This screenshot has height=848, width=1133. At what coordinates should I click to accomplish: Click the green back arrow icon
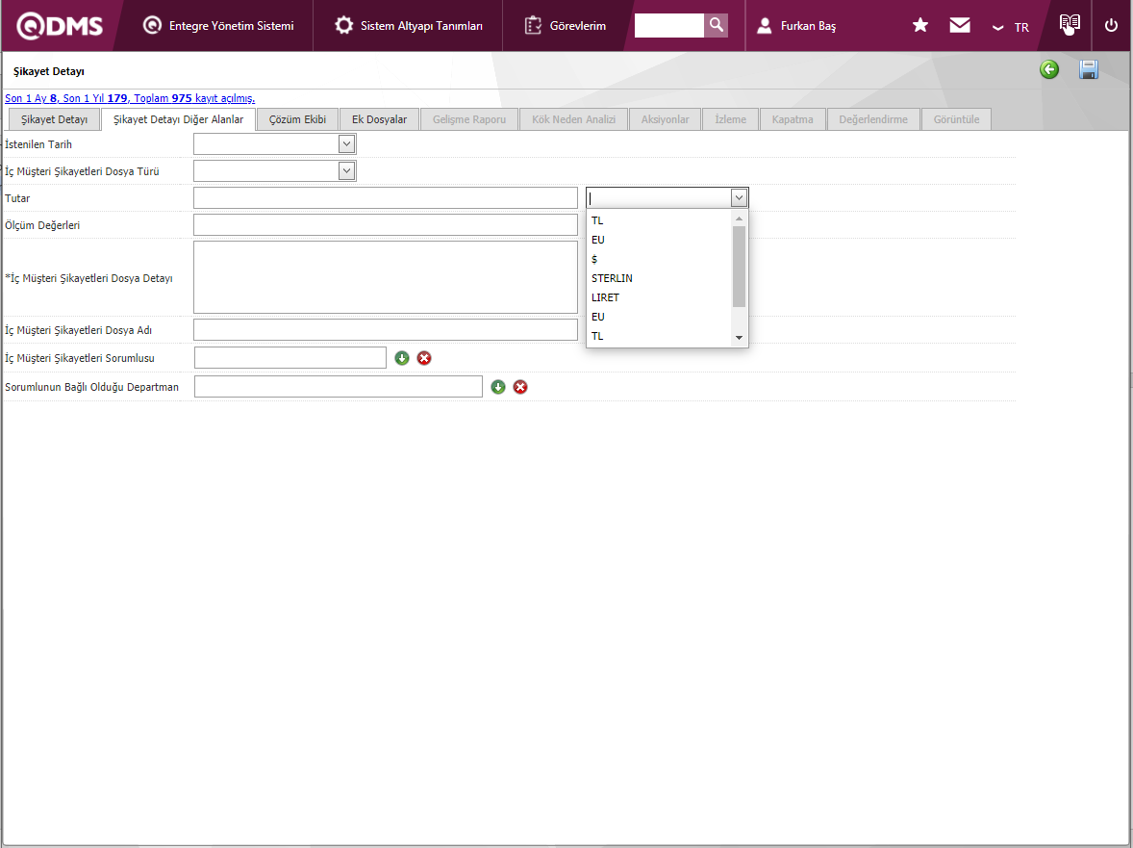coord(1049,70)
